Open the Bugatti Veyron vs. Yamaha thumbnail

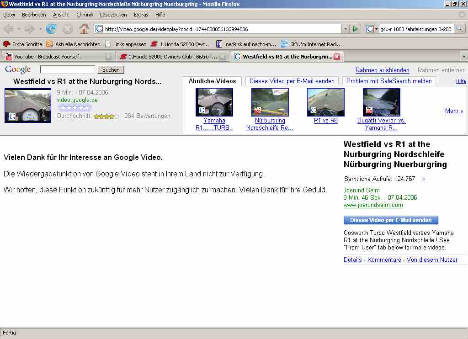coord(381,102)
